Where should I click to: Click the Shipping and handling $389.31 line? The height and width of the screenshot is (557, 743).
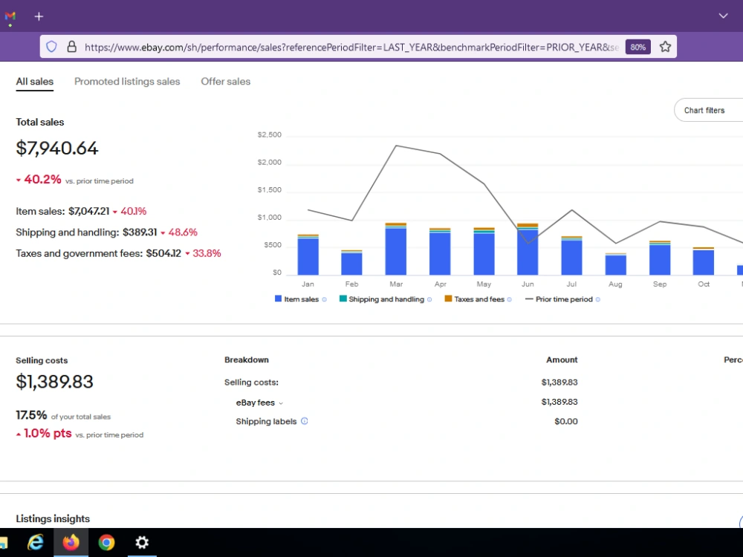(x=106, y=232)
